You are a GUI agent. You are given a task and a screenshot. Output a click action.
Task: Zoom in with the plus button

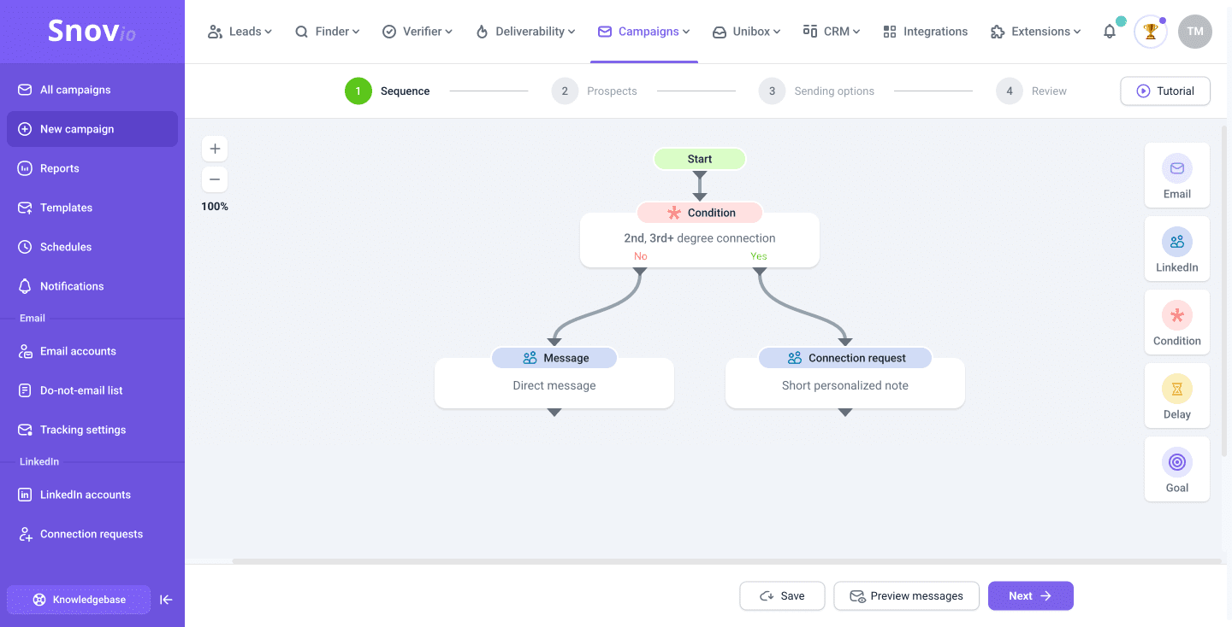(x=215, y=149)
